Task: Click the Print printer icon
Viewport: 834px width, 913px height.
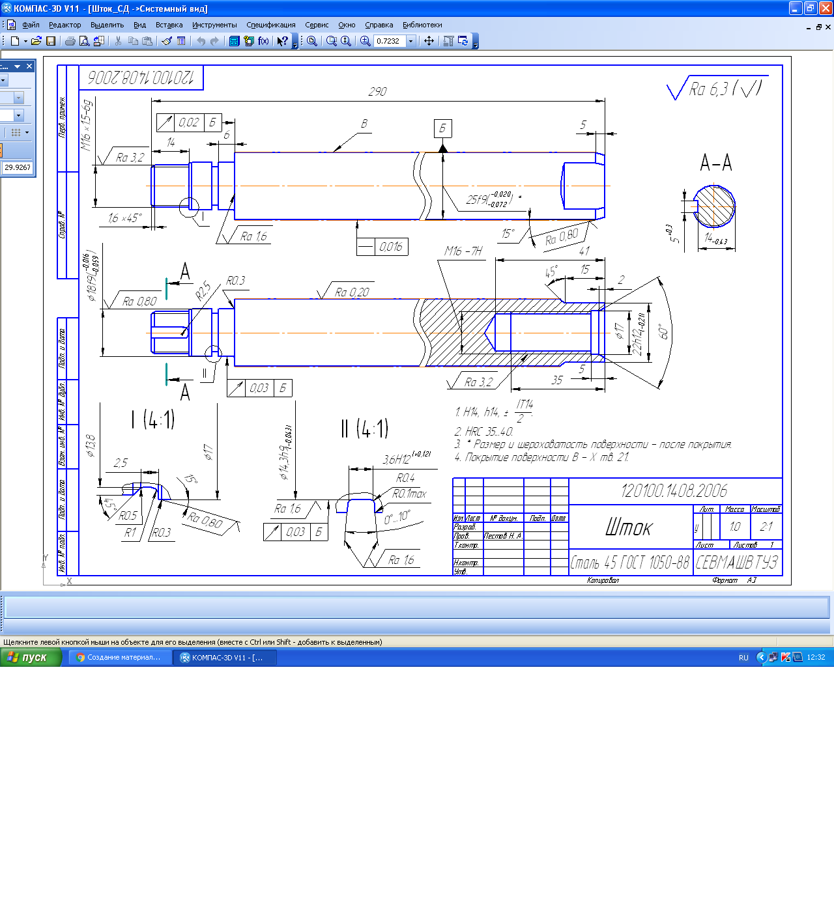Action: point(70,41)
